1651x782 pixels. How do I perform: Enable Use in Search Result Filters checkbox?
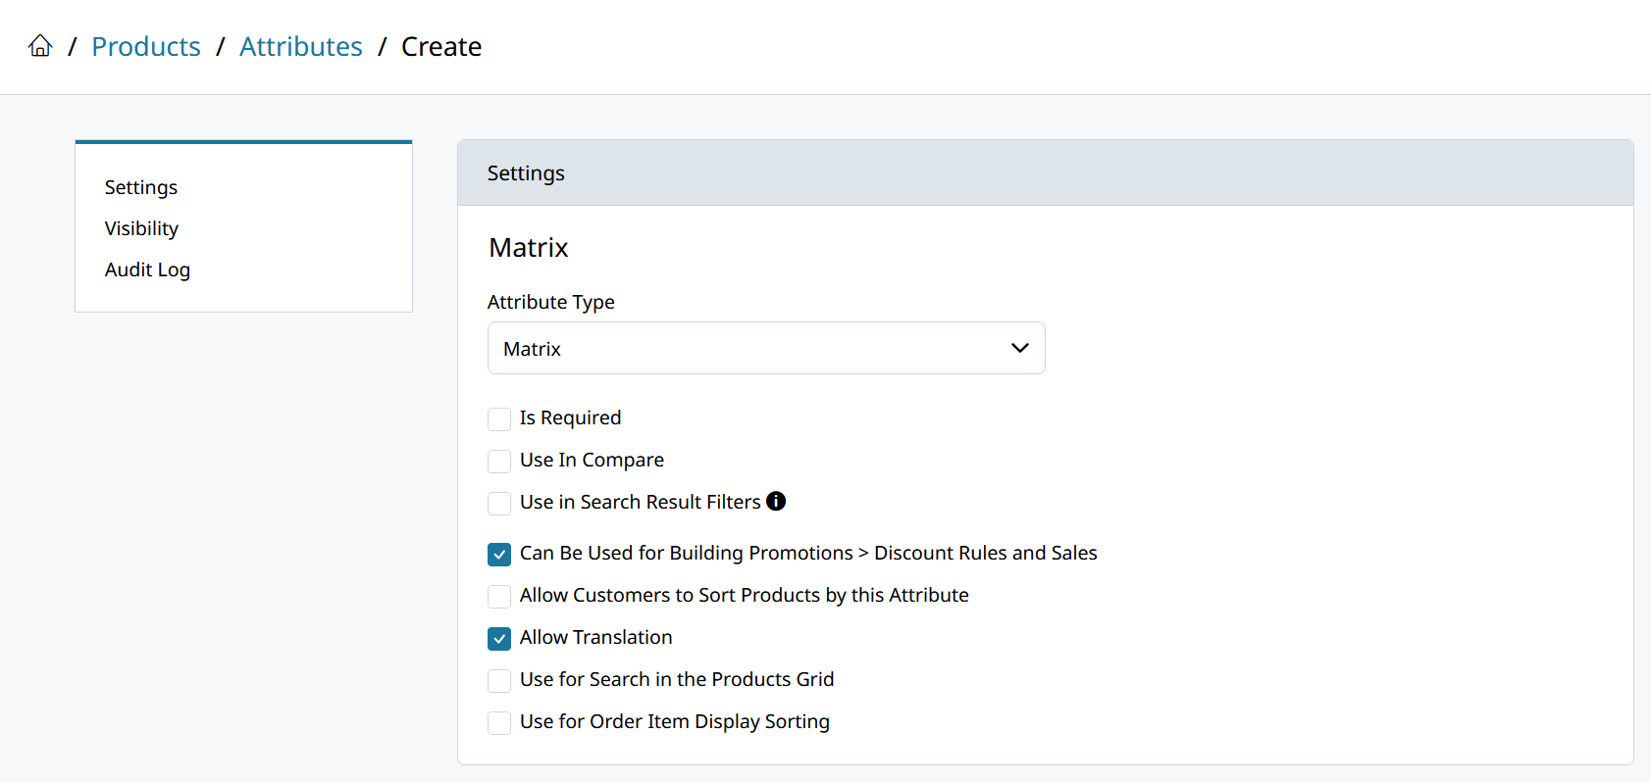coord(499,504)
